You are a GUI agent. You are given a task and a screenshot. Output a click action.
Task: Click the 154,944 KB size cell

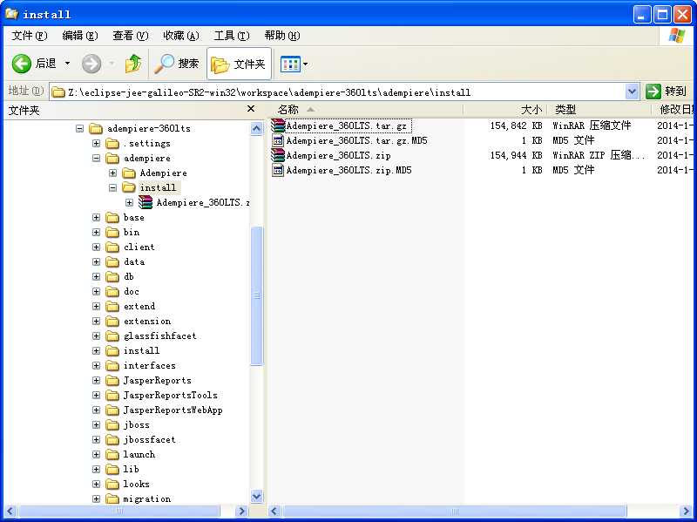pyautogui.click(x=516, y=155)
